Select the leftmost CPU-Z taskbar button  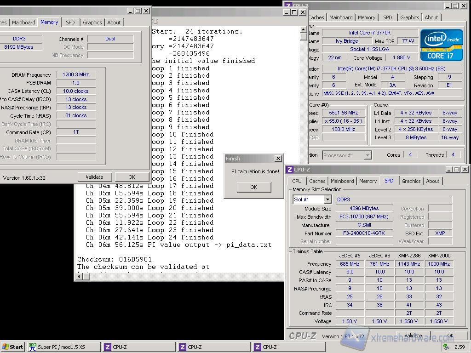coord(138,347)
